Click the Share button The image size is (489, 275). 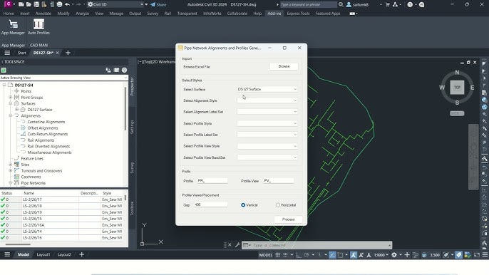click(158, 4)
